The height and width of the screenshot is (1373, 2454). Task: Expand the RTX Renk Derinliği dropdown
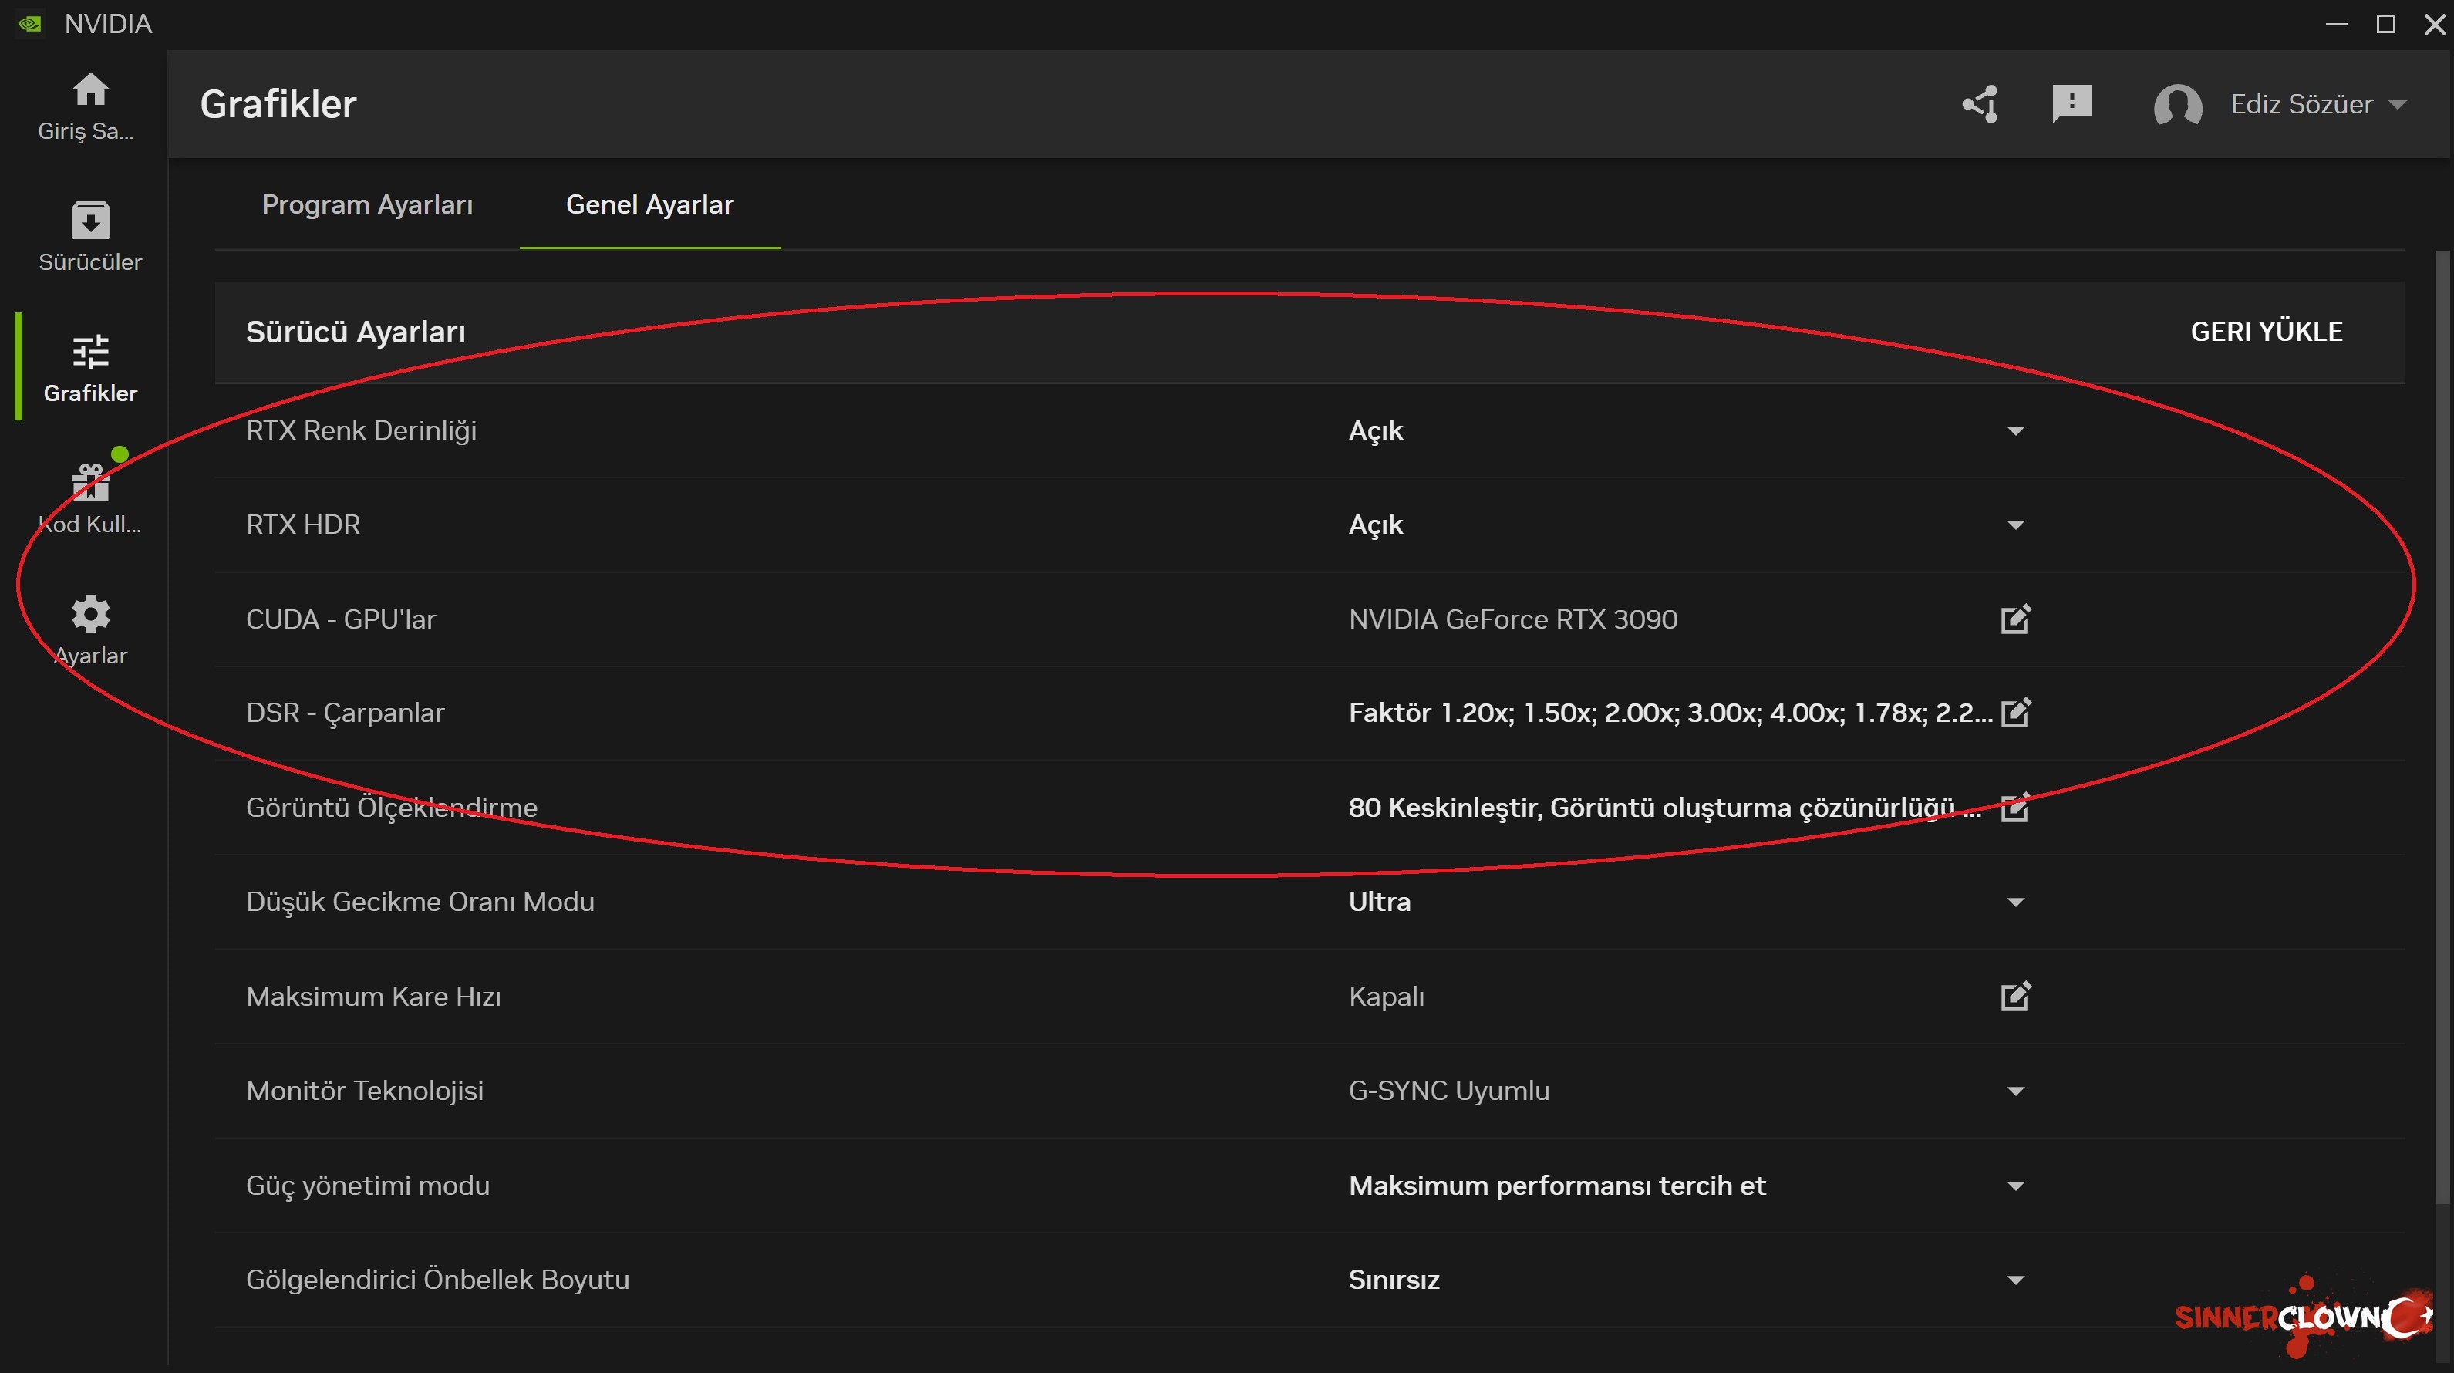coord(2015,430)
